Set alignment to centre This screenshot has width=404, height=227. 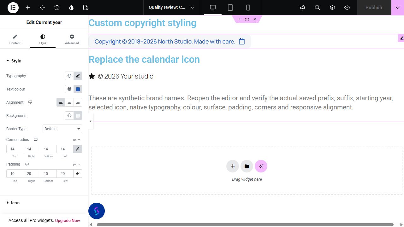(x=69, y=102)
